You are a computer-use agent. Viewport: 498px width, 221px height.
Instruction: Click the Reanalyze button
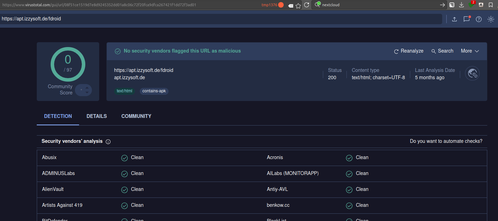click(409, 51)
